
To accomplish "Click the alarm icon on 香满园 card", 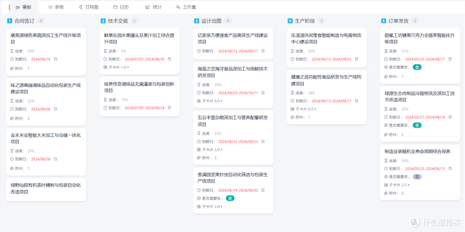I will point(263,190).
